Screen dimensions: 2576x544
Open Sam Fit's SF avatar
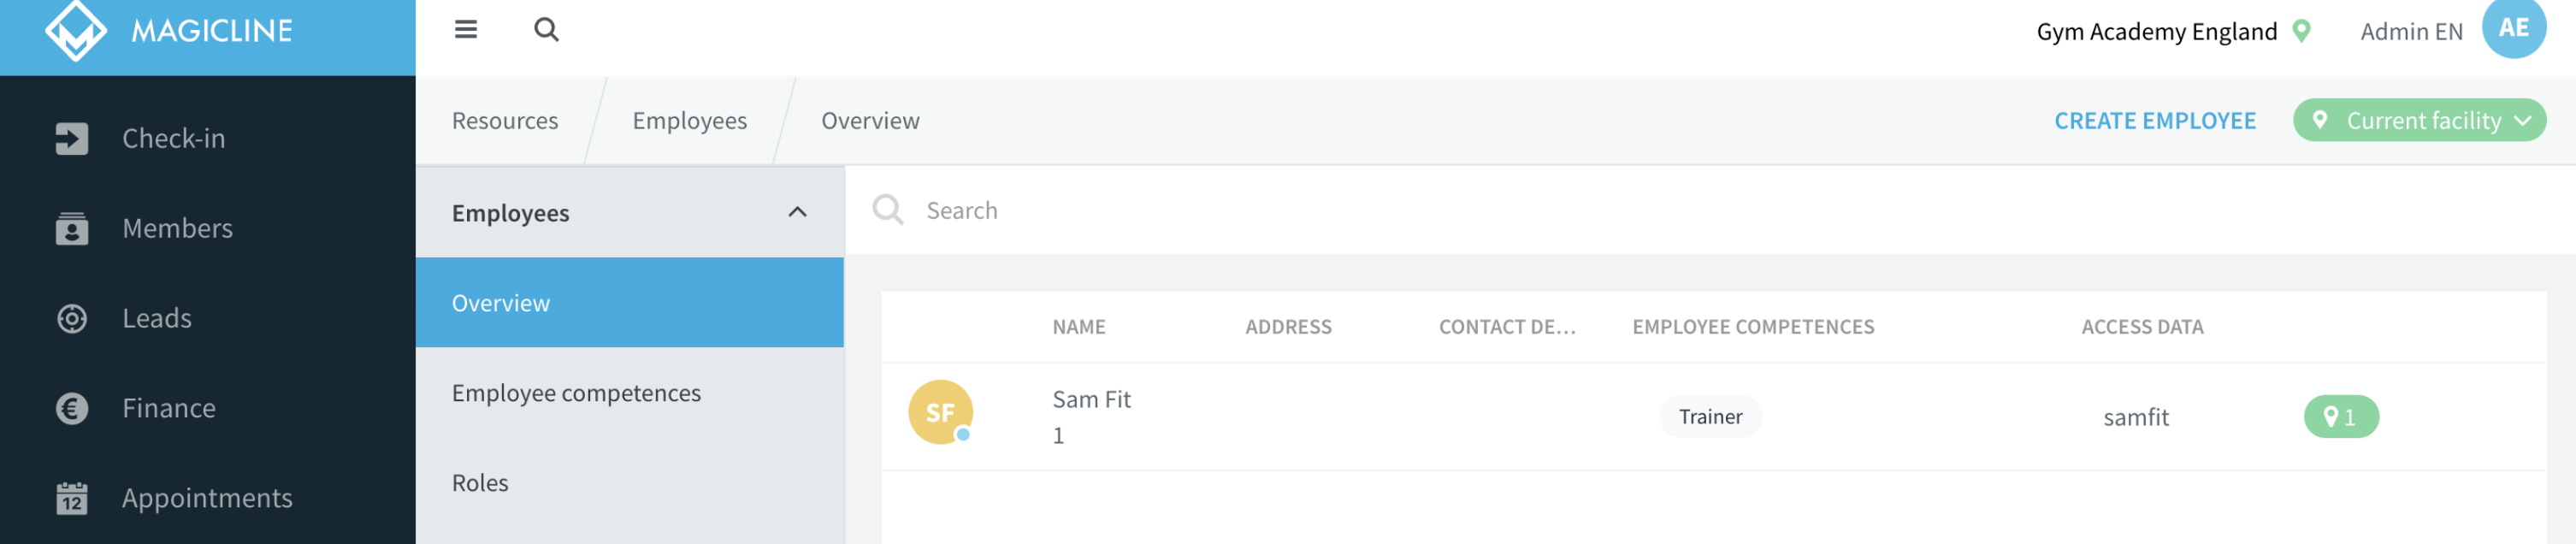click(940, 412)
